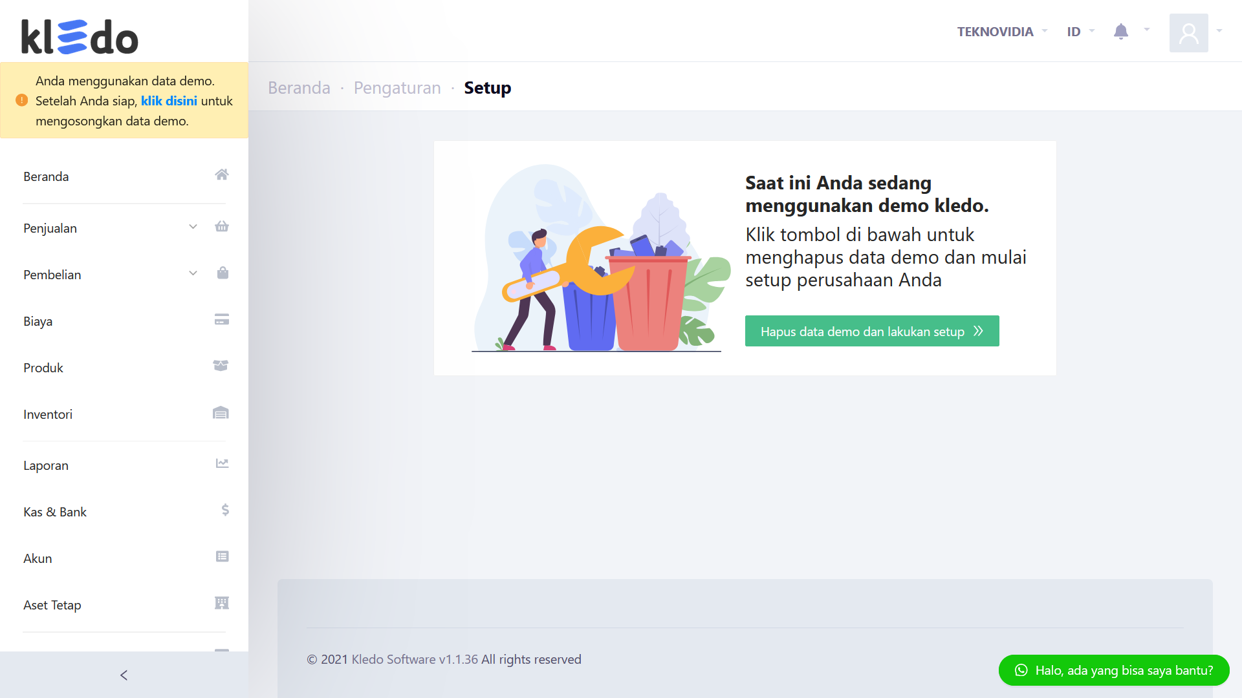The height and width of the screenshot is (698, 1242).
Task: Collapse the sidebar with the arrow
Action: (124, 675)
